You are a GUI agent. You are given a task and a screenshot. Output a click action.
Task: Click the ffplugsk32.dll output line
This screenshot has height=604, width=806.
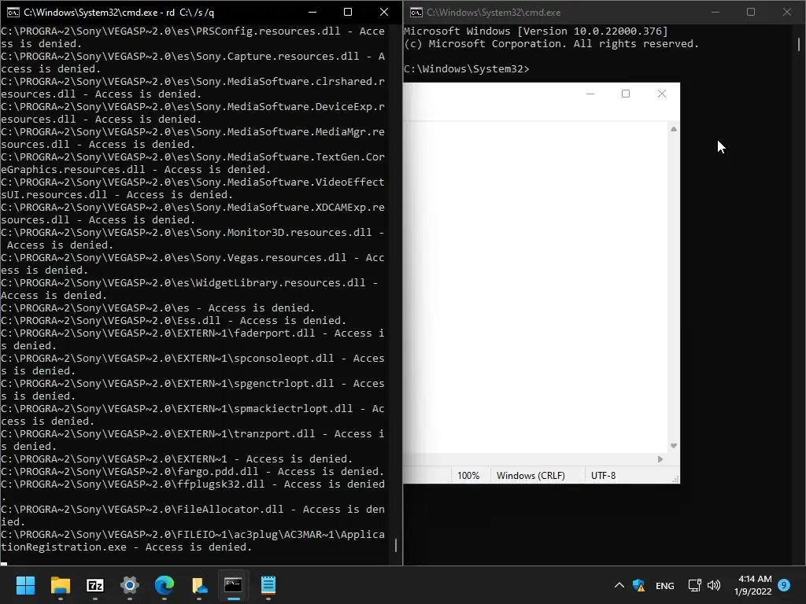pyautogui.click(x=193, y=491)
